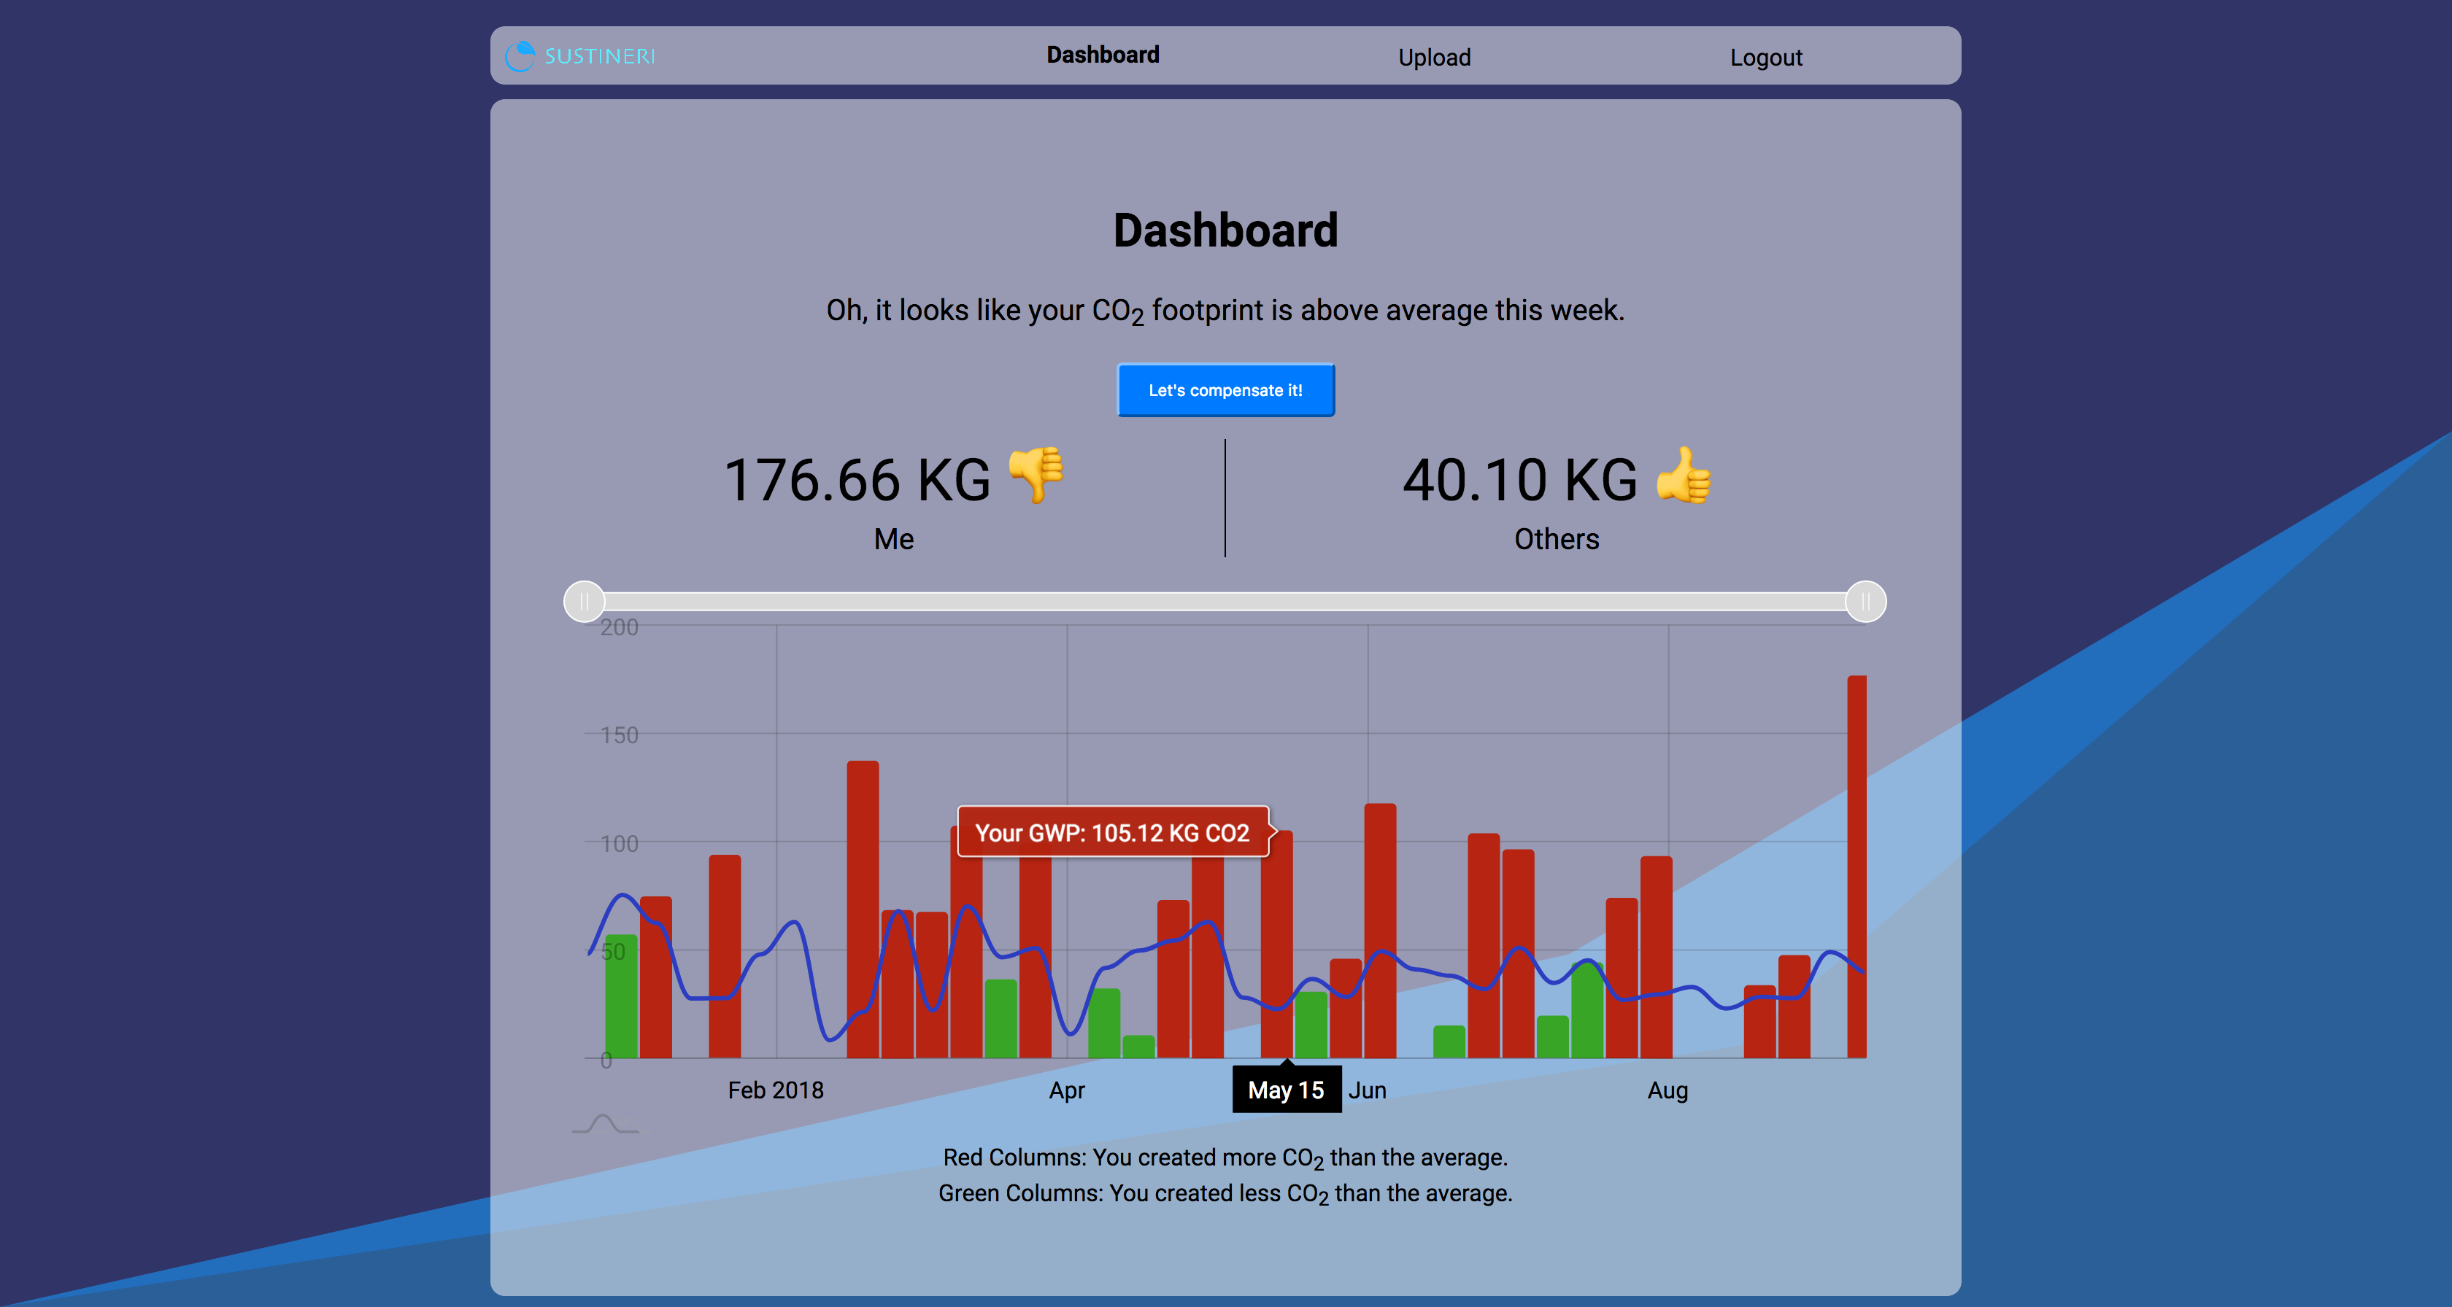Click the SUSTINERI brand text

coord(600,56)
